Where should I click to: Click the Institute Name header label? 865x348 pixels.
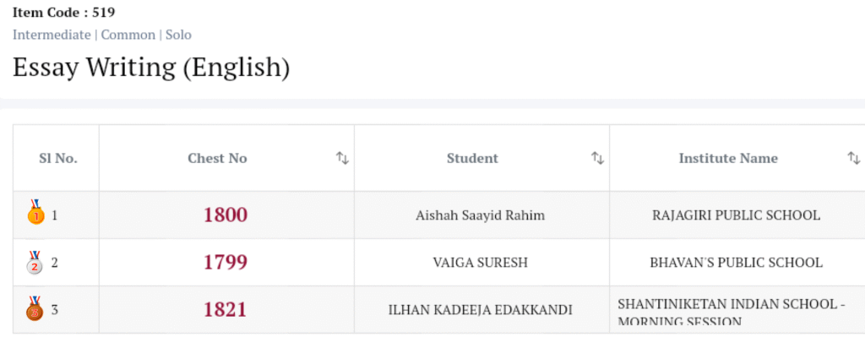(x=728, y=158)
